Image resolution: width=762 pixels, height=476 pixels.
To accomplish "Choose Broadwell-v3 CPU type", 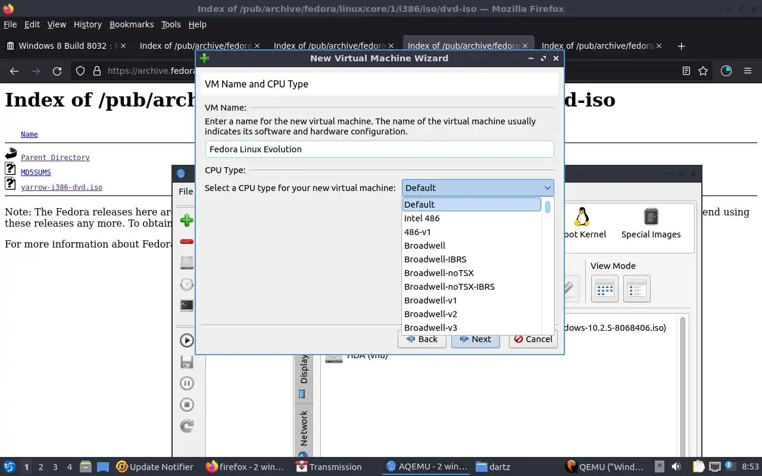I will point(471,328).
